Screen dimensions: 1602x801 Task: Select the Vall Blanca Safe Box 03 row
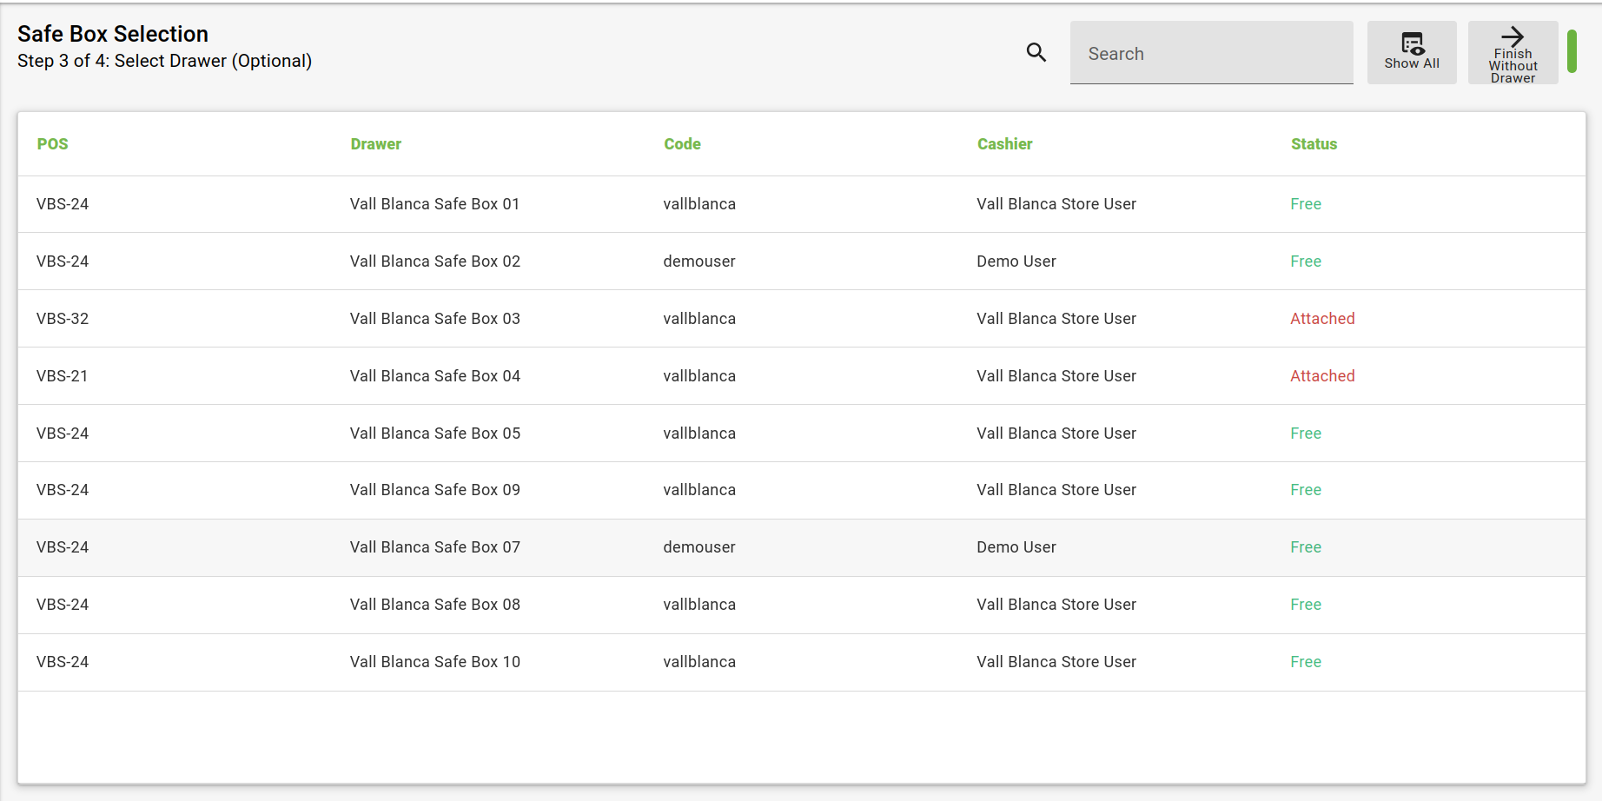(434, 319)
